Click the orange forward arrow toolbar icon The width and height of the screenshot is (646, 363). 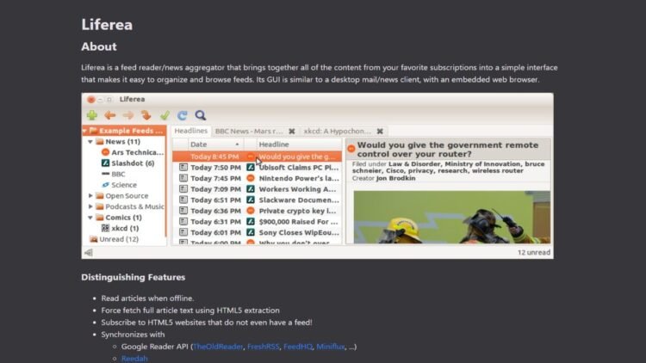[x=128, y=115]
